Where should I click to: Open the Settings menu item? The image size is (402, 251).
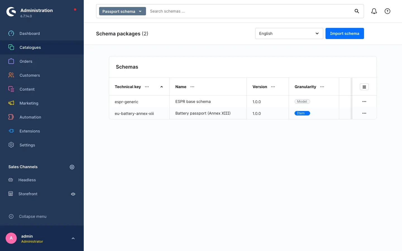point(42,145)
